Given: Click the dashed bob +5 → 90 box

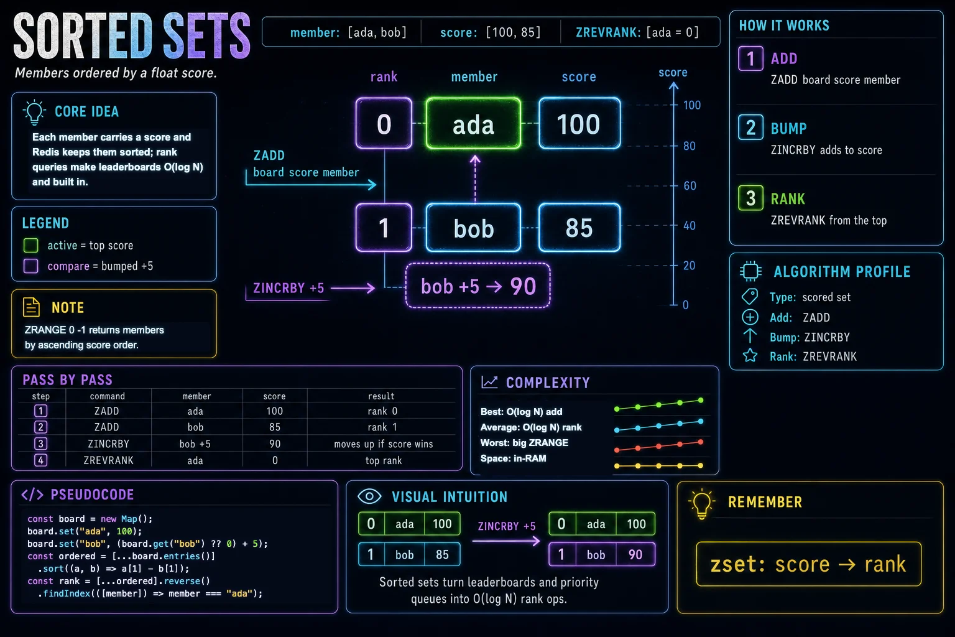Looking at the screenshot, I should 478,286.
